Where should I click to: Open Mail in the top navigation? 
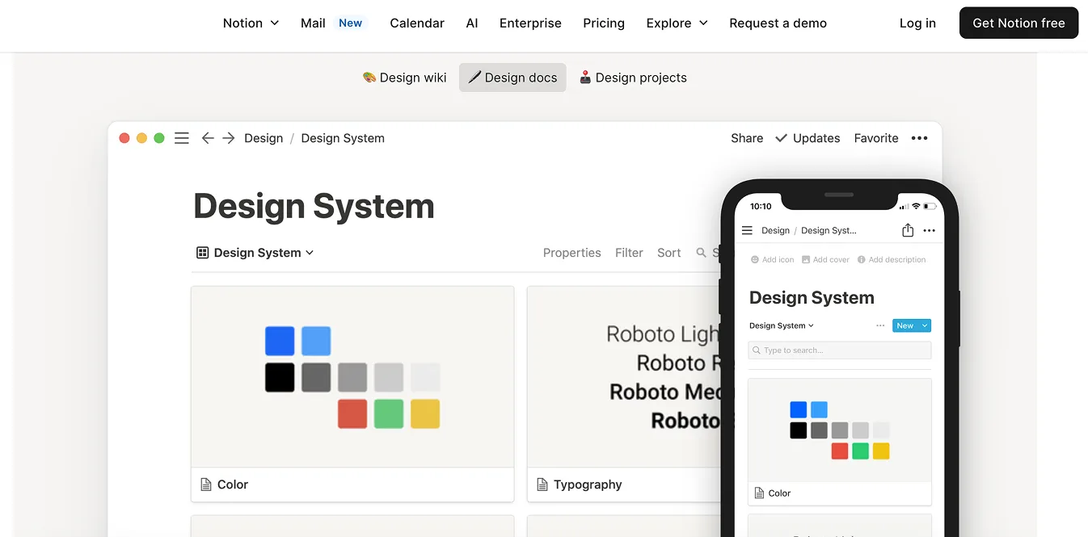(x=313, y=23)
